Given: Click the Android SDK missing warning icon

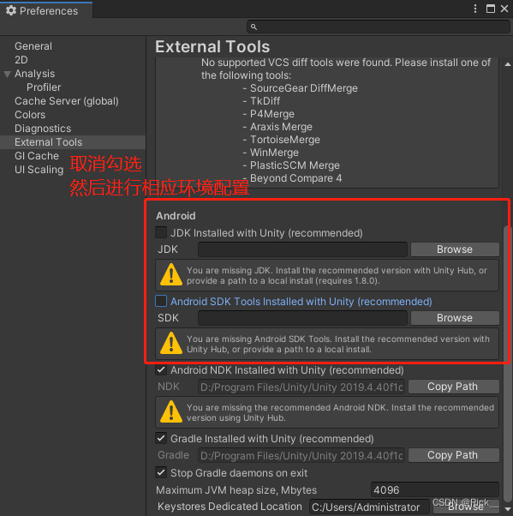Looking at the screenshot, I should pos(171,343).
